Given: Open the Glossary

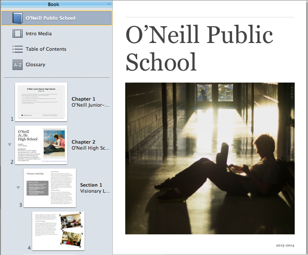Looking at the screenshot, I should click(x=35, y=65).
